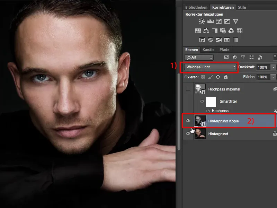Filter layers by shape layers icon

pos(251,57)
